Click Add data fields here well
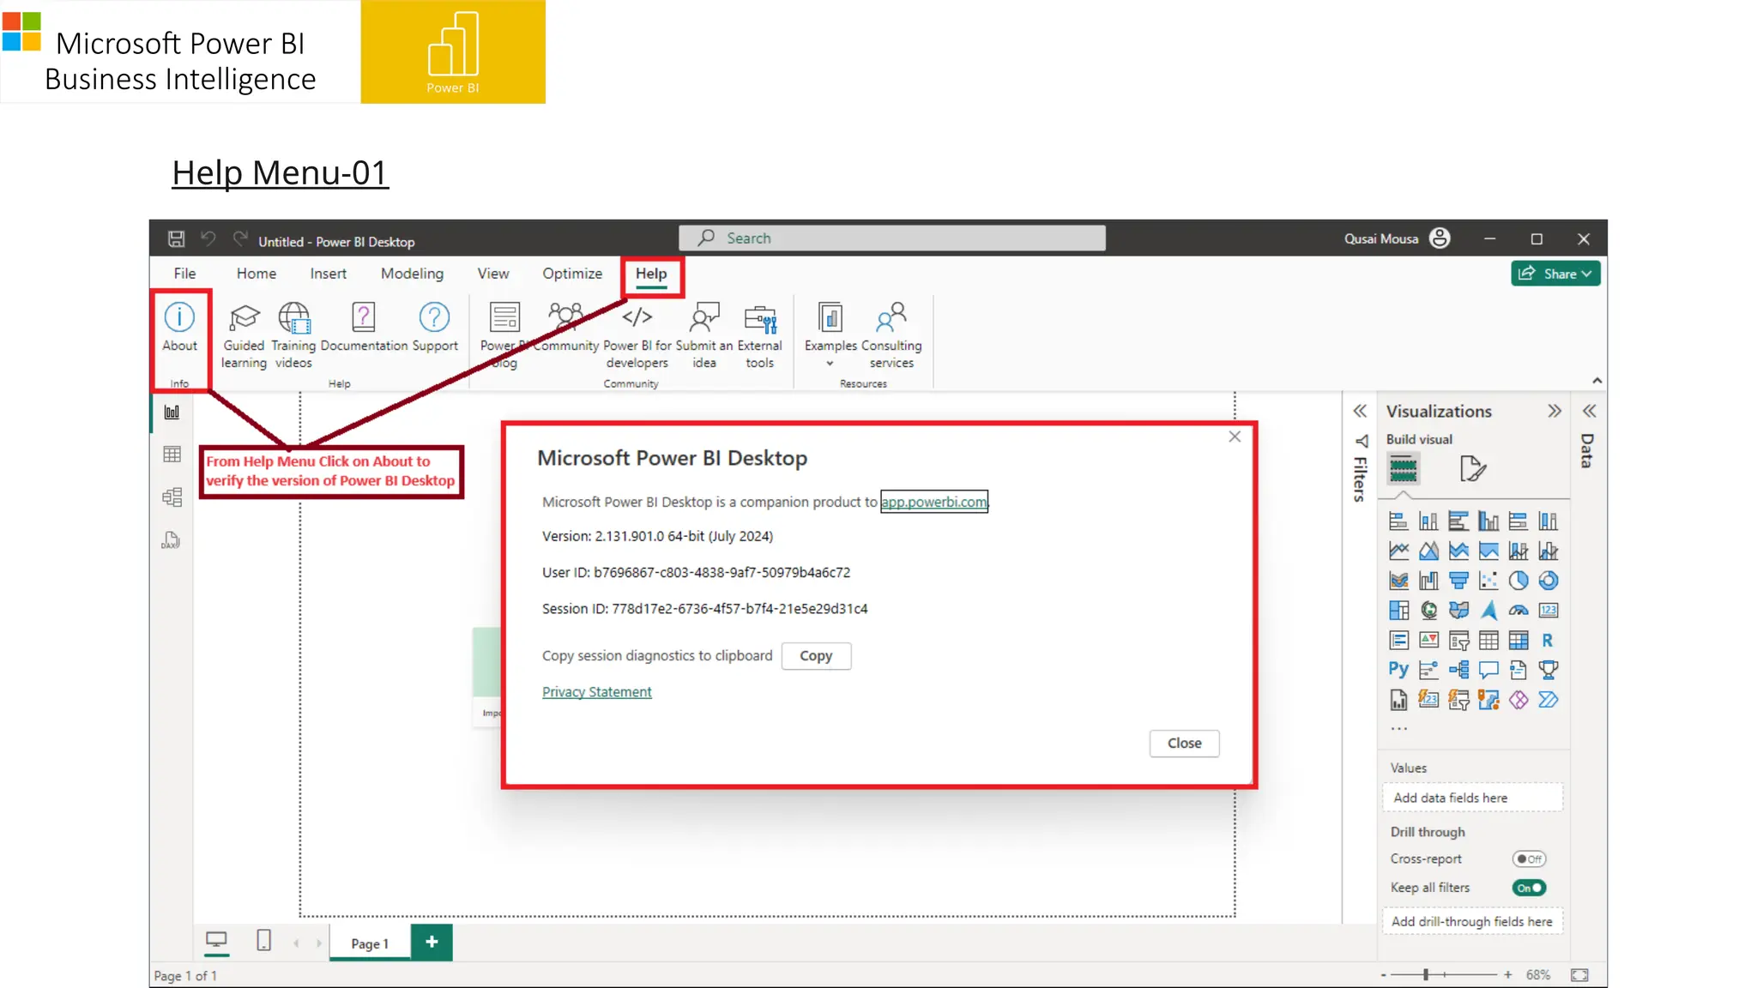The width and height of the screenshot is (1757, 988). 1472,798
